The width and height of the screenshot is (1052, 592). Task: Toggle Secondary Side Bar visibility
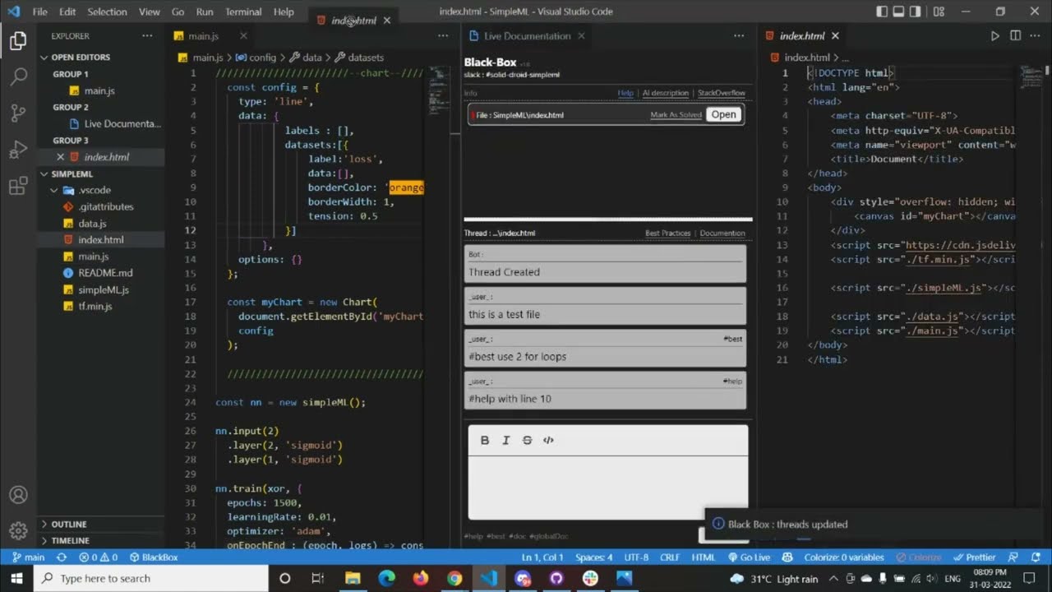916,12
